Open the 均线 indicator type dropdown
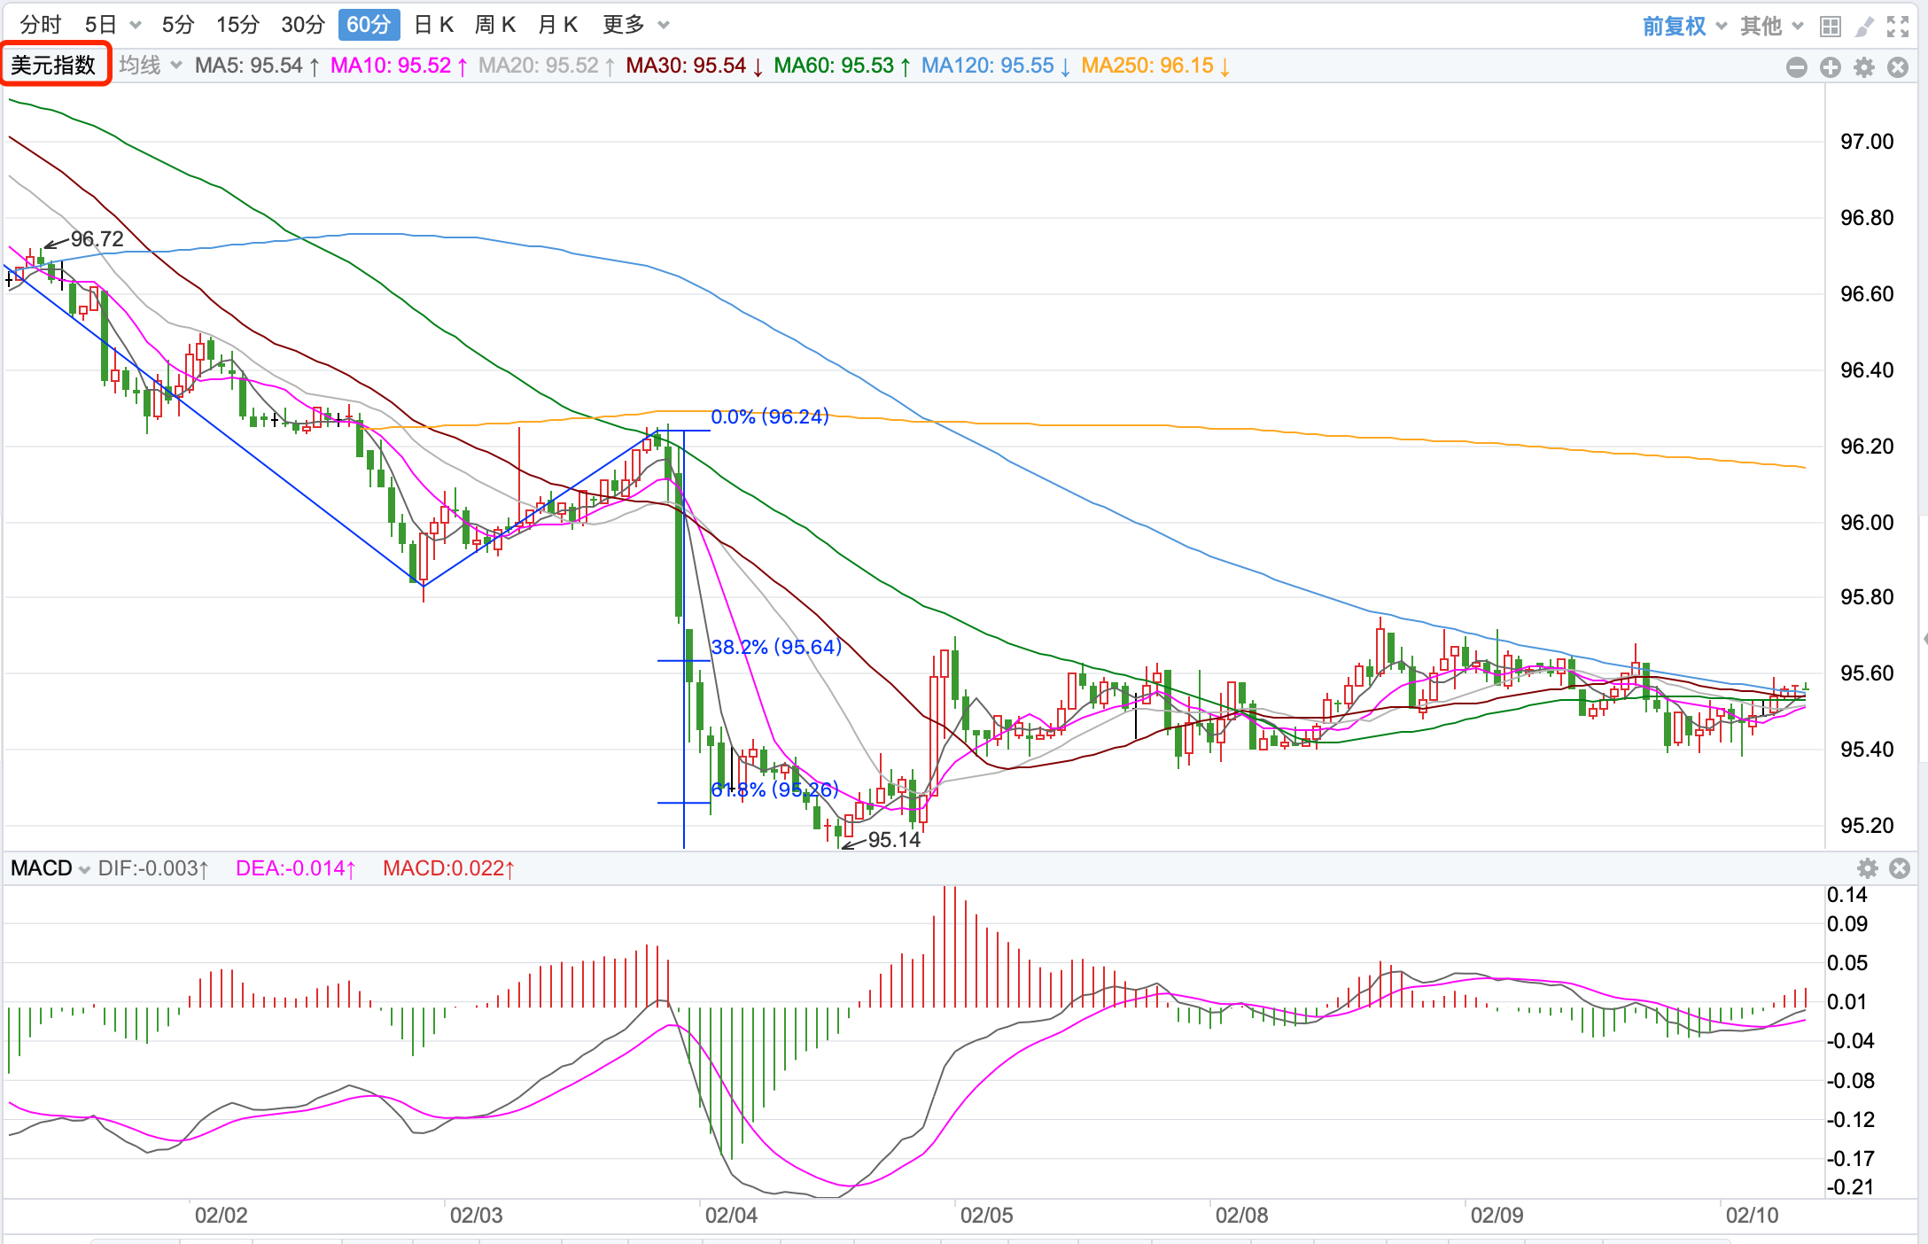Viewport: 1928px width, 1244px height. pyautogui.click(x=150, y=66)
